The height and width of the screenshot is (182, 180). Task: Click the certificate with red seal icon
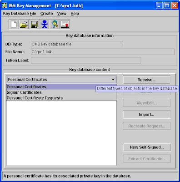point(65,24)
